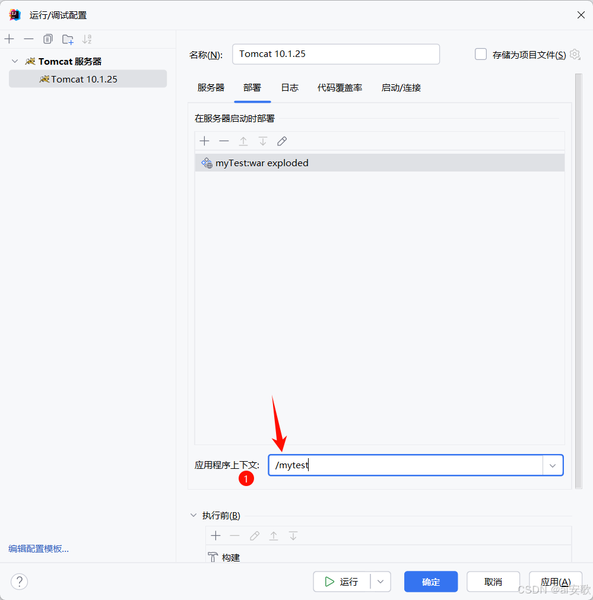This screenshot has width=593, height=600.
Task: Open the 编辑配置模板 link
Action: 39,549
